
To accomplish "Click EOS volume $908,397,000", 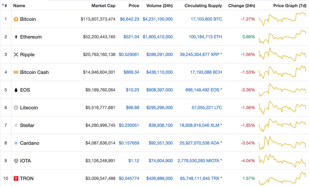I will pyautogui.click(x=160, y=90).
